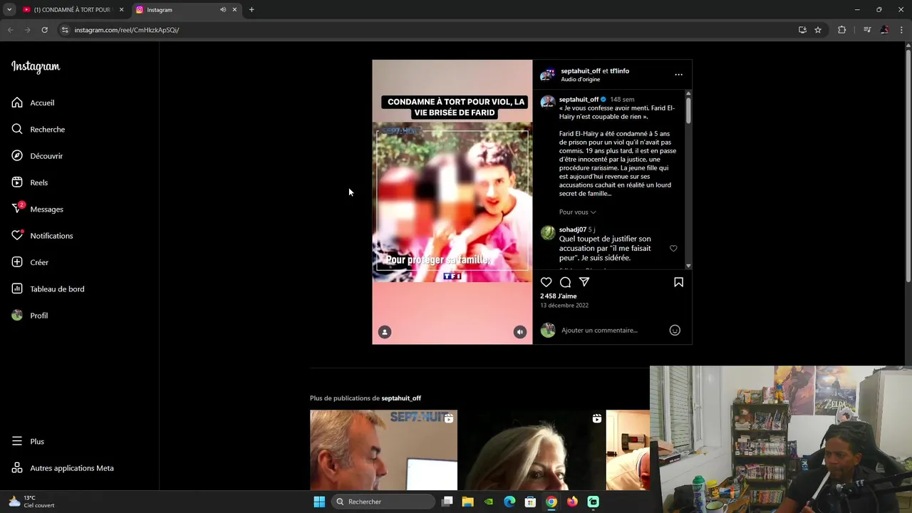Open the Windows Start menu
Viewport: 912px width, 513px height.
(319, 502)
